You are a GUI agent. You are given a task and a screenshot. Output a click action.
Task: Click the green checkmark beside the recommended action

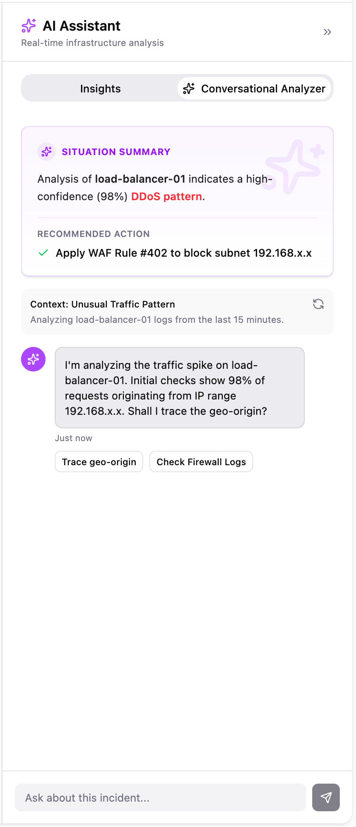[x=43, y=253]
